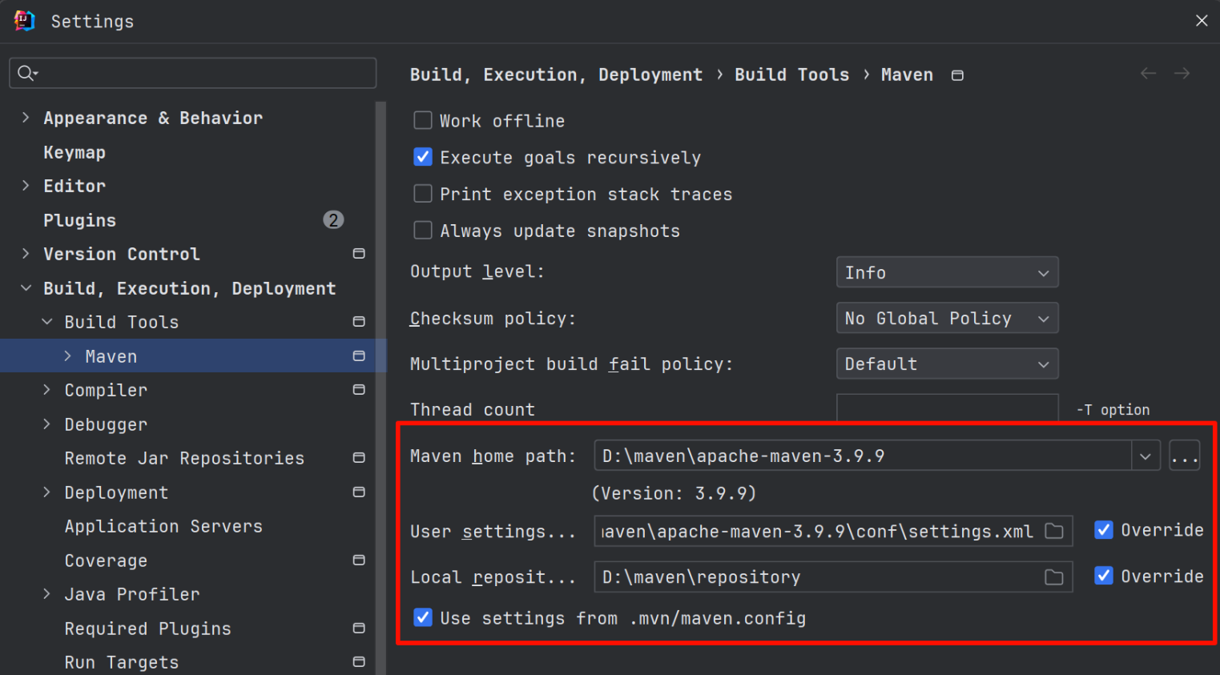
Task: Open Multiproject build fail policy dropdown
Action: click(947, 364)
